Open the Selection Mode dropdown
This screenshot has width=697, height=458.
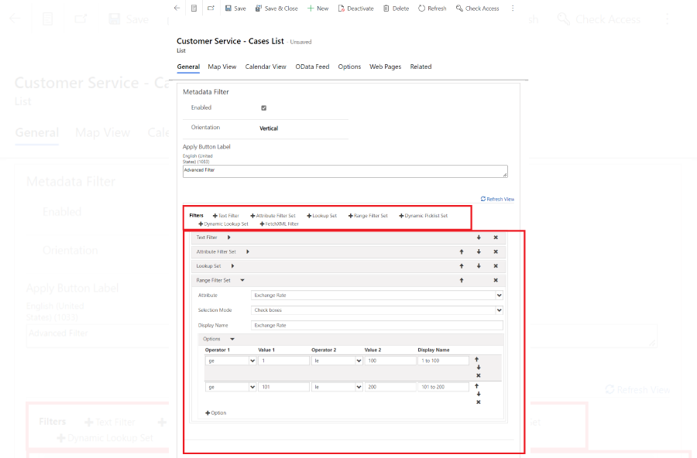click(377, 310)
